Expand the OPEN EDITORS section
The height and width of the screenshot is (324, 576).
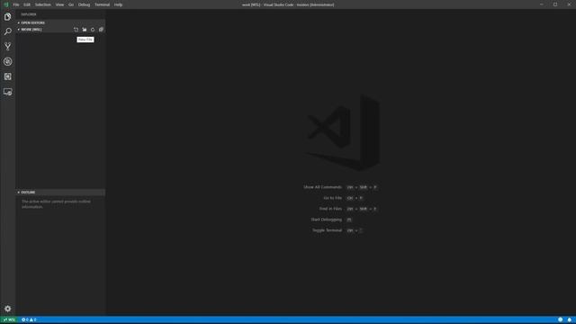click(x=60, y=22)
